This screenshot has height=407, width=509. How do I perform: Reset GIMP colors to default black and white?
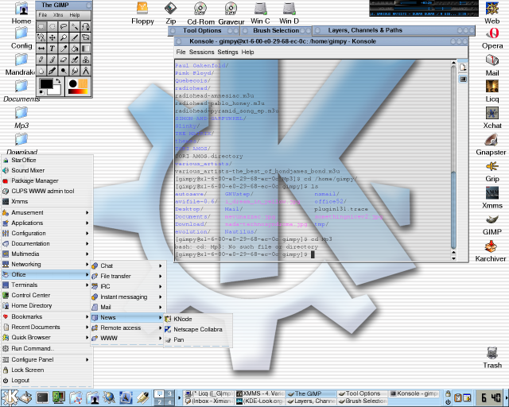41,92
